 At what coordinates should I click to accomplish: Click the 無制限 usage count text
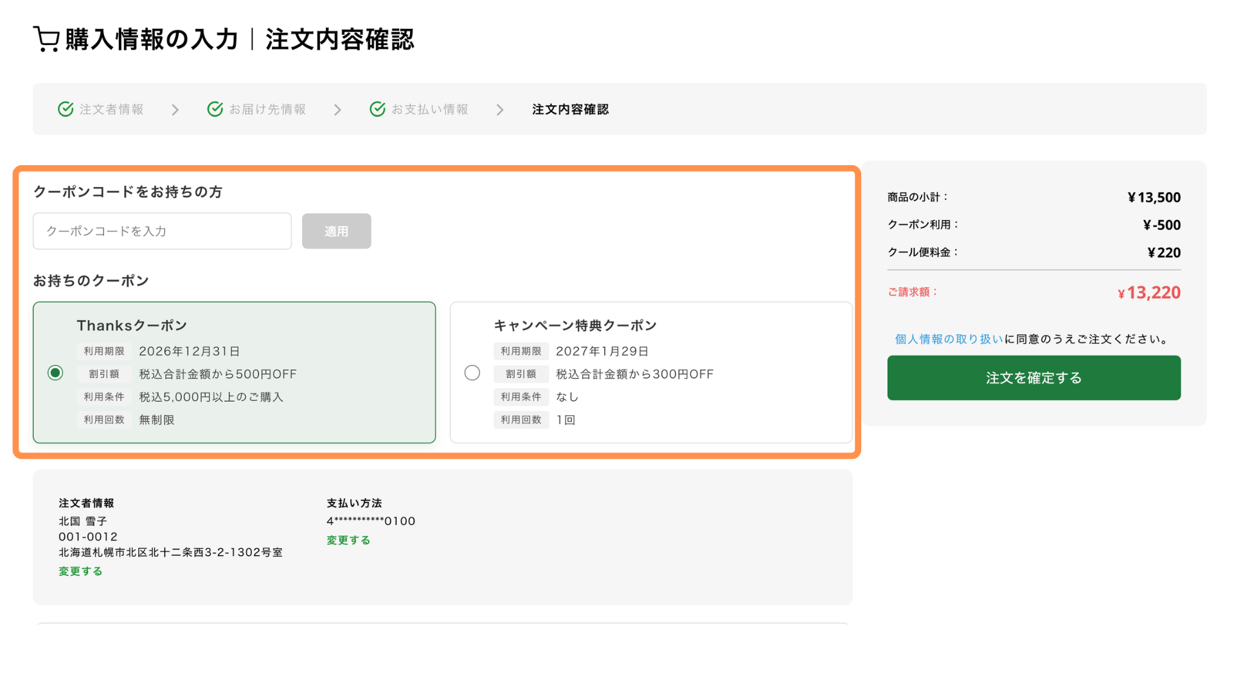[x=157, y=420]
